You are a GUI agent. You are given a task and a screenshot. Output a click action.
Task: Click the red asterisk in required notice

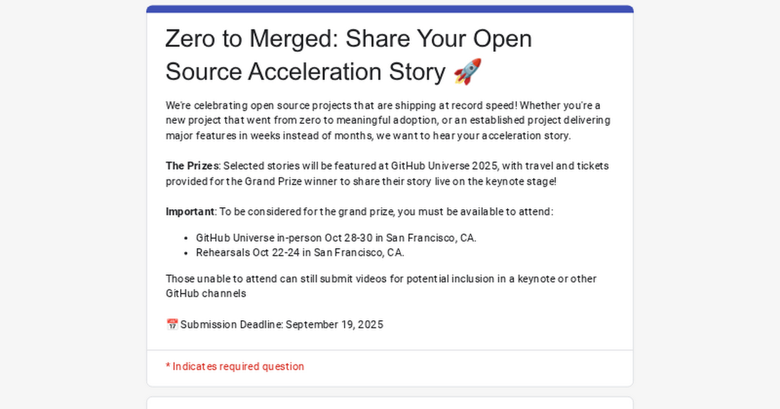point(168,367)
